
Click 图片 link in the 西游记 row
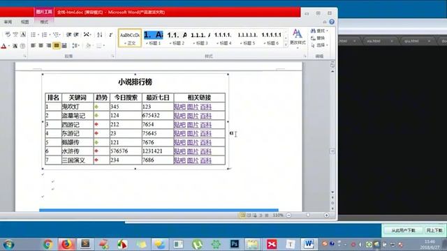(193, 125)
